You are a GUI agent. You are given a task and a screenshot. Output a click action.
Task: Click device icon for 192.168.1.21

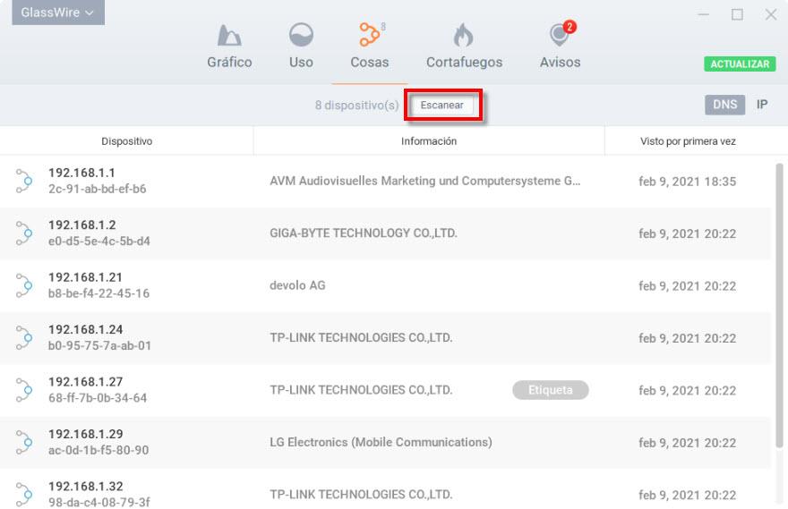[x=23, y=285]
